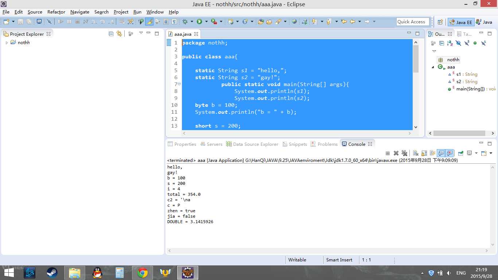Click Open Type folder icon in toolbar

261,22
